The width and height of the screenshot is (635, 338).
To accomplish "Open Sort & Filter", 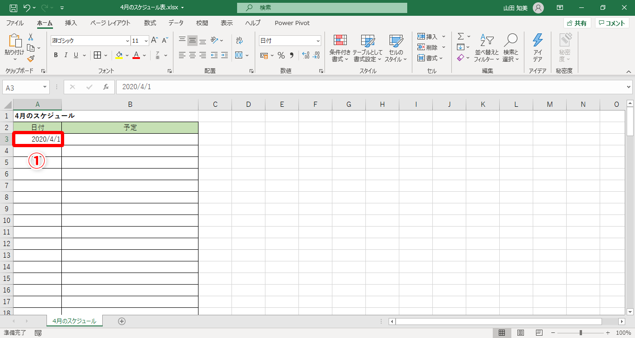I will [x=486, y=48].
